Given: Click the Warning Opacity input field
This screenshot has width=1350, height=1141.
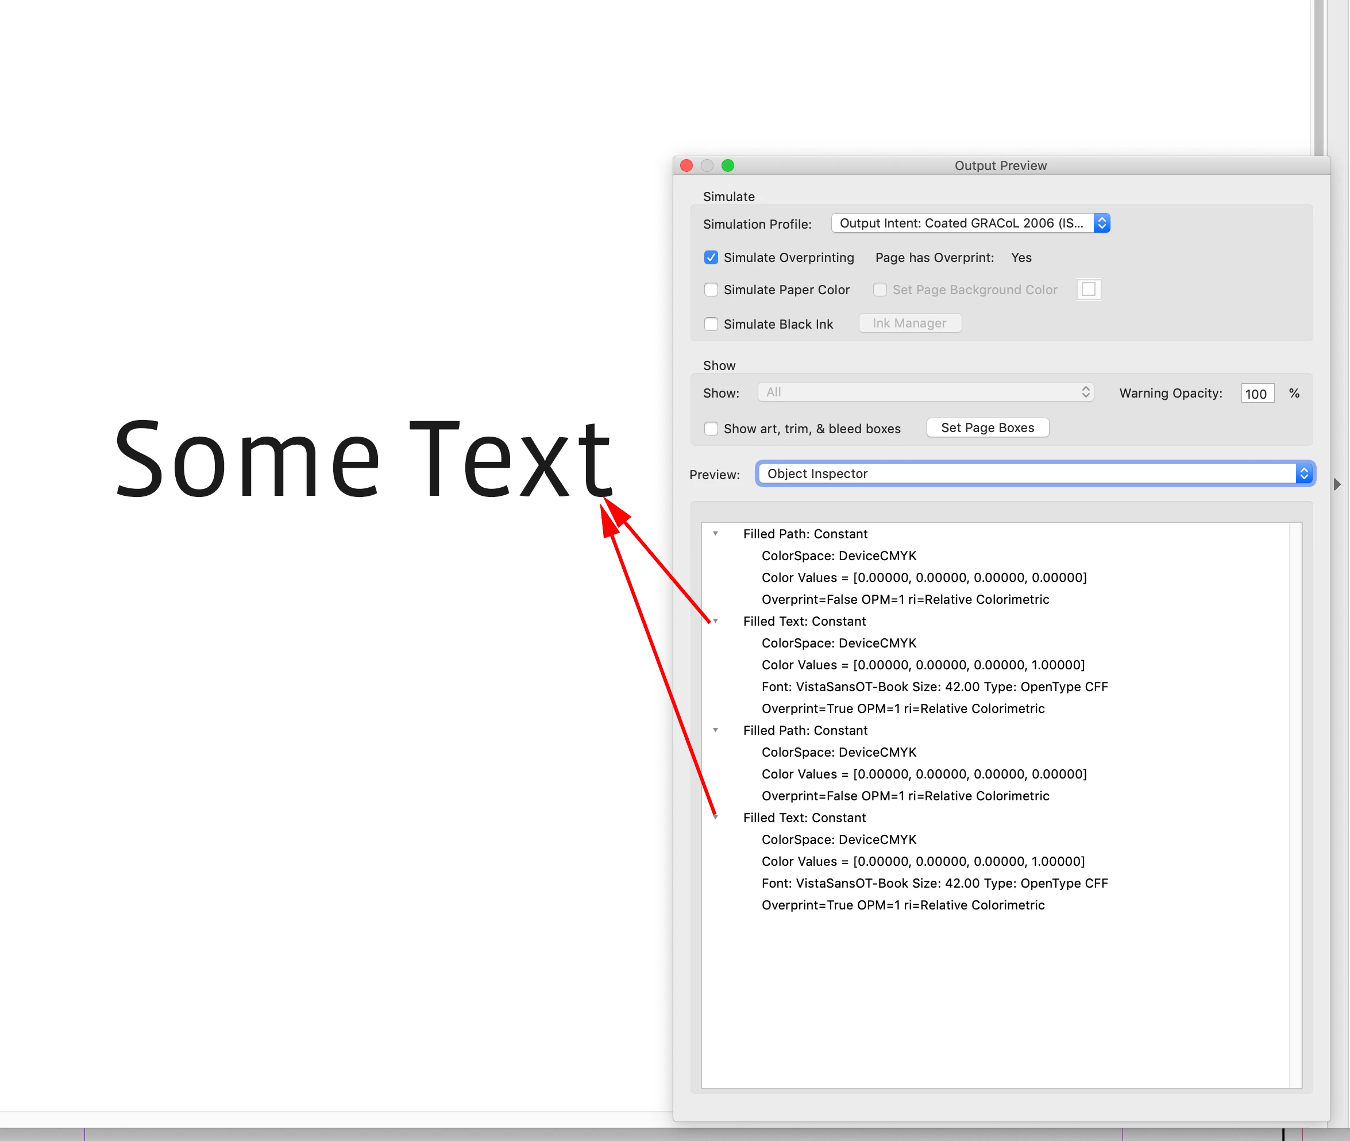Looking at the screenshot, I should click(1257, 394).
